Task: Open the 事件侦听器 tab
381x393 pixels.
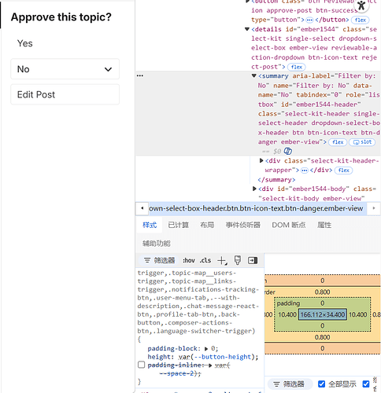Action: (243, 225)
